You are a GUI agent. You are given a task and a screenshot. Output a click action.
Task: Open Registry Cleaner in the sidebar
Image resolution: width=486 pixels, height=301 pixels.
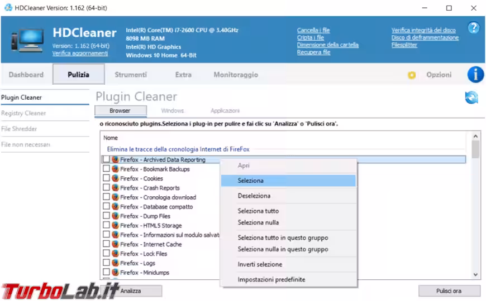tap(45, 113)
